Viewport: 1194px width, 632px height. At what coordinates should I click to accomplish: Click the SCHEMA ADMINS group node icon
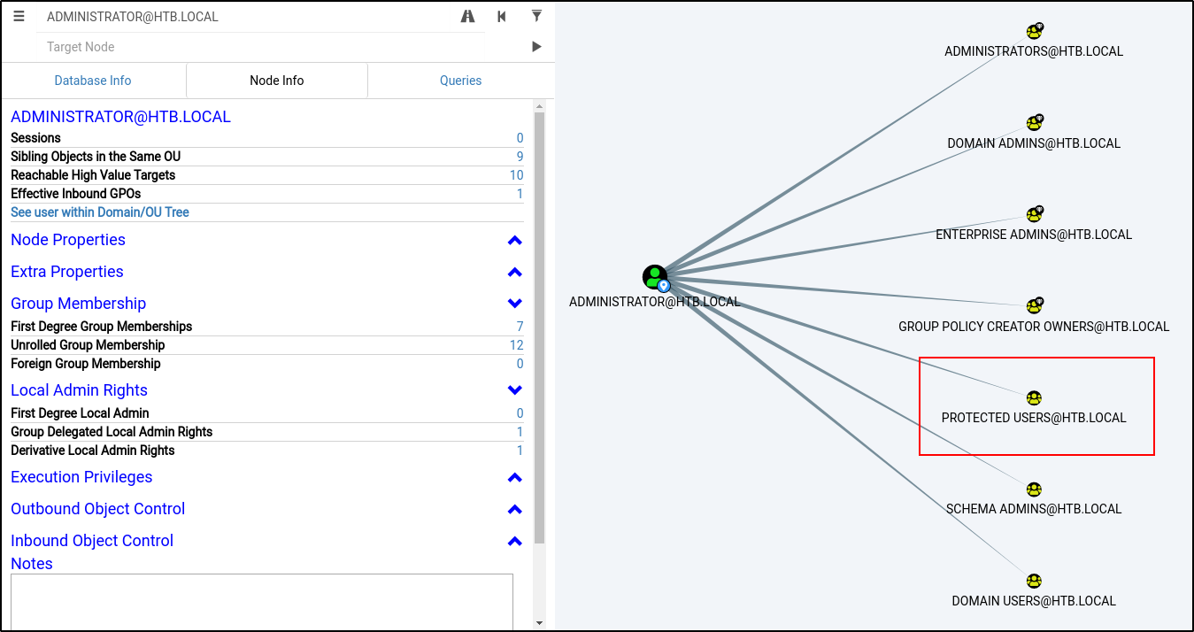click(x=1034, y=489)
